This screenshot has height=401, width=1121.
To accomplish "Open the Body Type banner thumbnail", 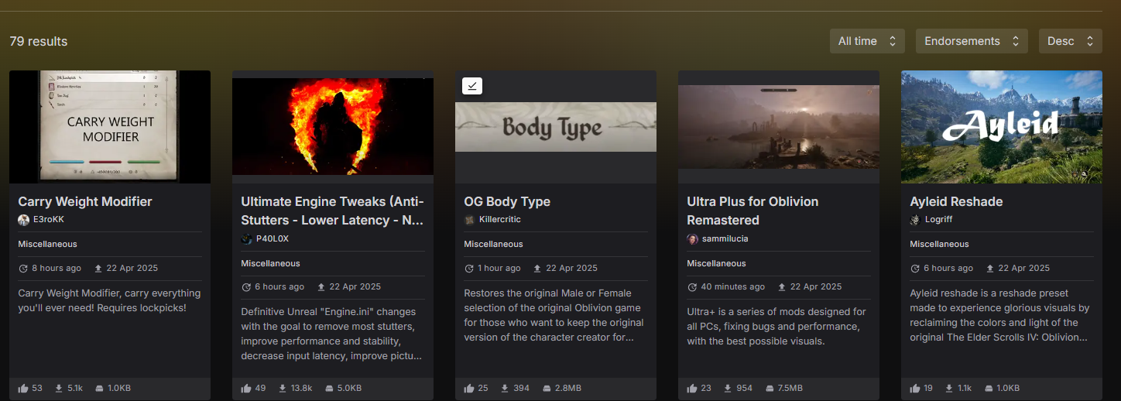I will 556,127.
